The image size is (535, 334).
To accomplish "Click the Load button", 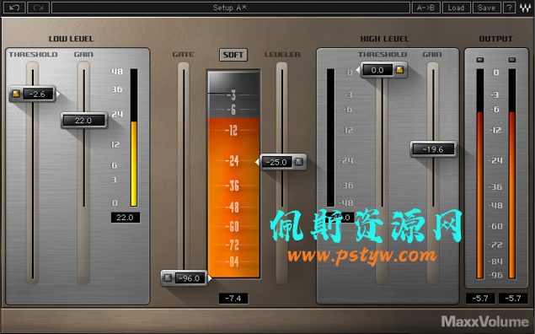I will [456, 8].
